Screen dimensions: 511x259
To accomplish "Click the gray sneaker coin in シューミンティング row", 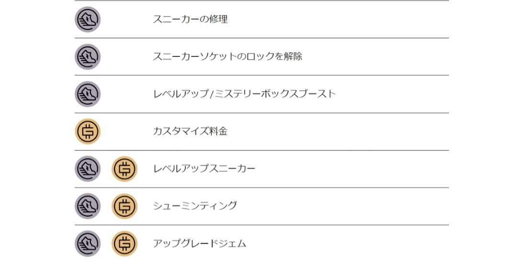I will 87,206.
